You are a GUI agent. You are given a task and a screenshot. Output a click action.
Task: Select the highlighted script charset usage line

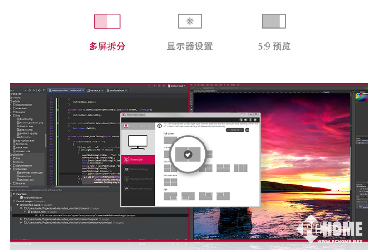[100, 216]
